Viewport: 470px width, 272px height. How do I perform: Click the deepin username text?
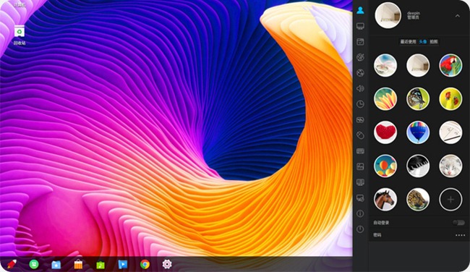click(414, 13)
